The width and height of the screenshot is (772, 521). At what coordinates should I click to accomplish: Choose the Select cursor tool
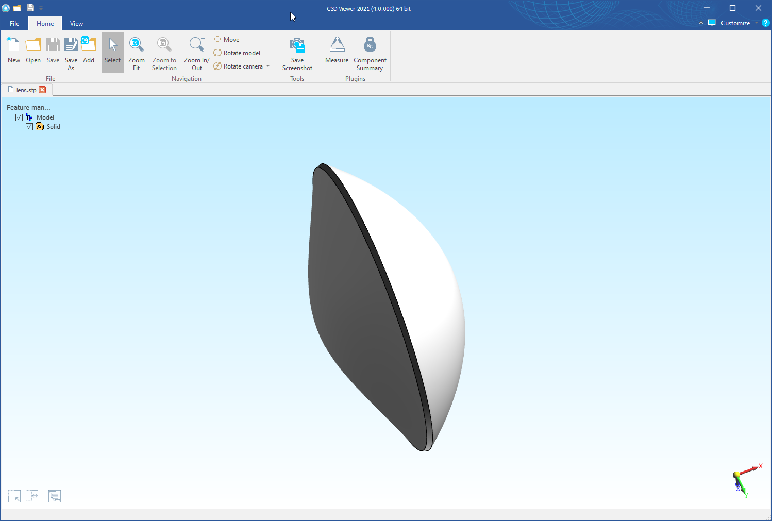click(x=112, y=53)
